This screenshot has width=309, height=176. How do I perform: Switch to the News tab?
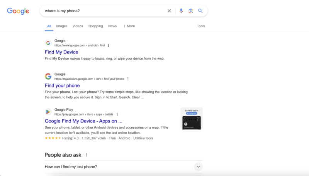(x=112, y=26)
